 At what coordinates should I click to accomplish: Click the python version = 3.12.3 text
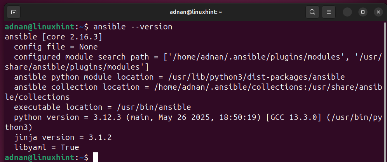click(x=67, y=117)
